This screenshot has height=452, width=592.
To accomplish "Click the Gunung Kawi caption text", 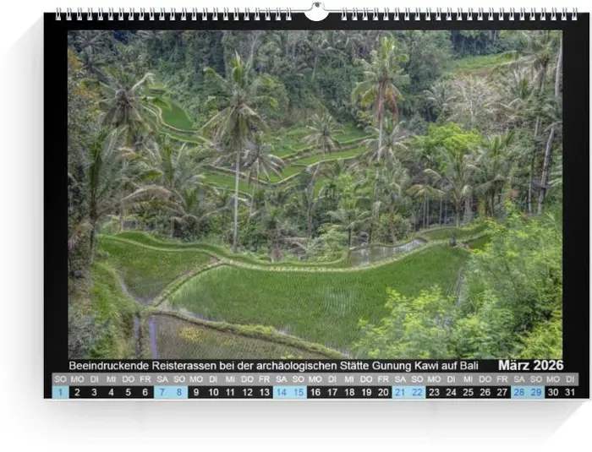I will click(274, 366).
